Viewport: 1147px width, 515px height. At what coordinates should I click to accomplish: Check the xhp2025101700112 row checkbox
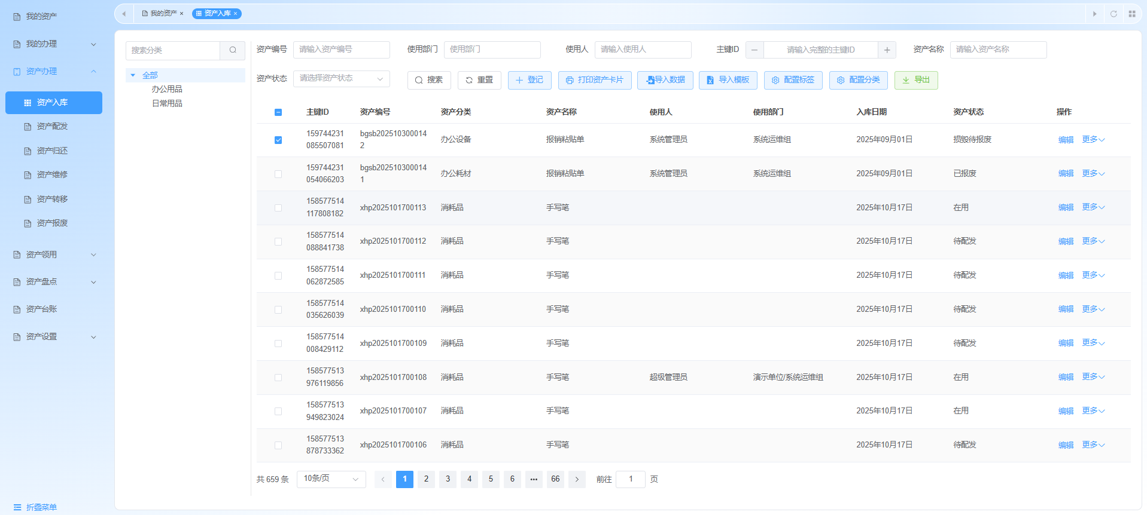[278, 241]
